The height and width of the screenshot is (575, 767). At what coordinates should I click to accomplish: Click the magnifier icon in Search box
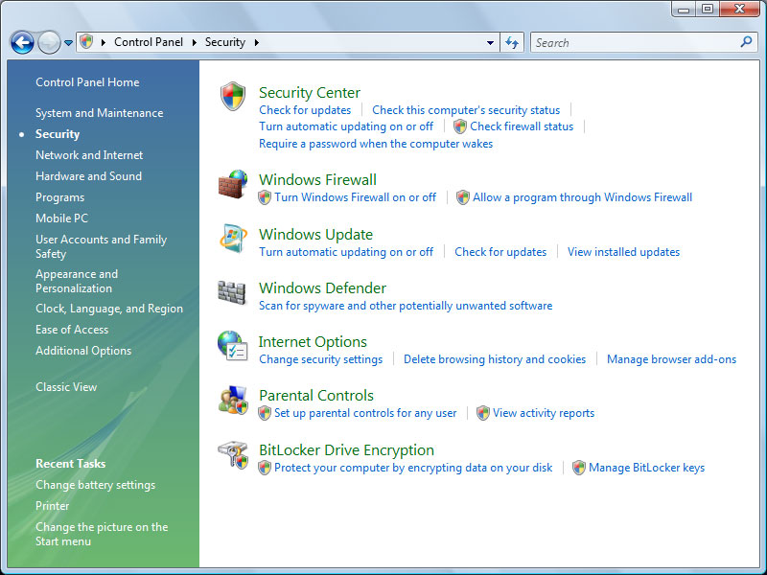(746, 42)
